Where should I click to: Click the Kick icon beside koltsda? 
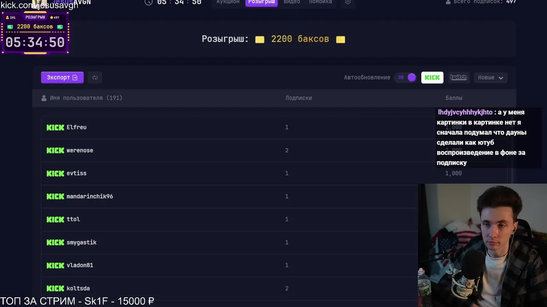click(x=55, y=289)
